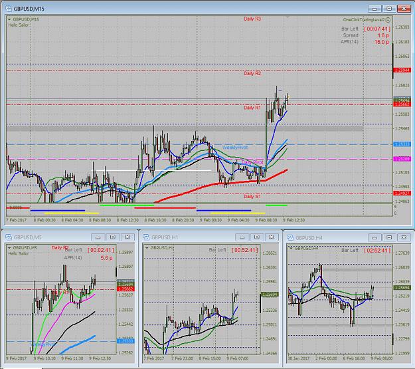This screenshot has width=415, height=369.
Task: Click the 1.25694 current price tag on H4
Action: (x=402, y=288)
